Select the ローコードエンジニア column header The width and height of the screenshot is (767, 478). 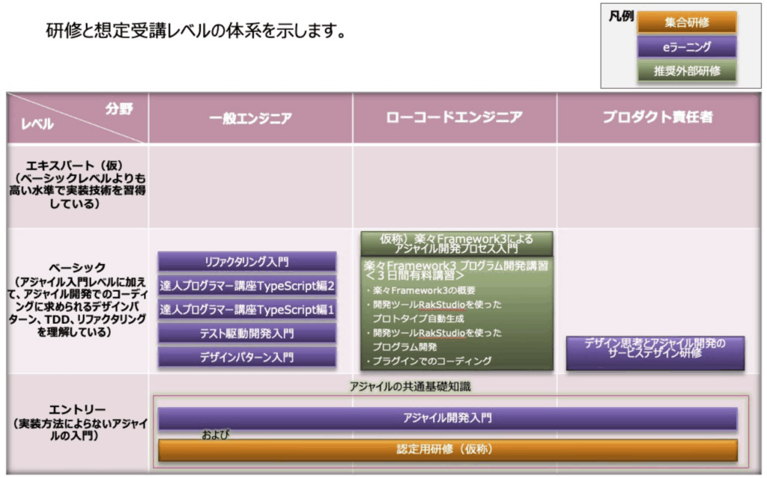click(x=454, y=117)
